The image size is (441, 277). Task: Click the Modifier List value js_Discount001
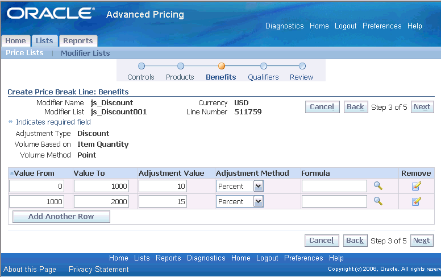pyautogui.click(x=119, y=111)
